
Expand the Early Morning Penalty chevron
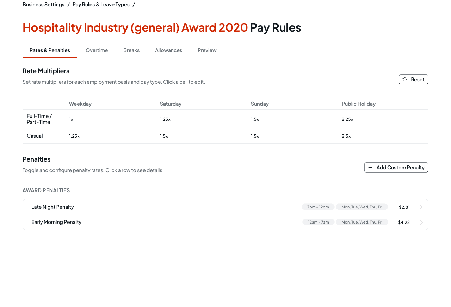[x=421, y=222]
